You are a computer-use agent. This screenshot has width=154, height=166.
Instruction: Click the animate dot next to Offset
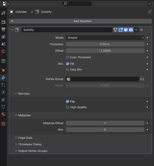147,51
